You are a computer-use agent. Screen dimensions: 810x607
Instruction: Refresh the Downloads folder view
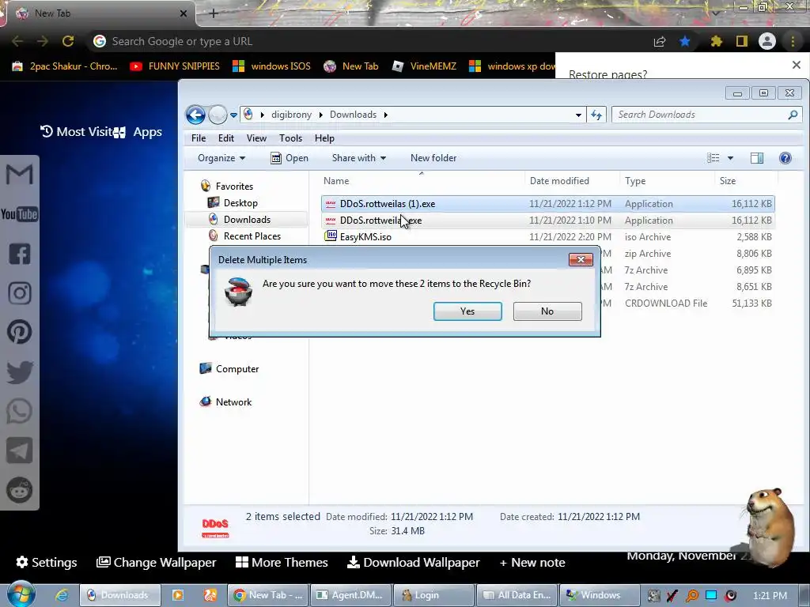click(x=596, y=115)
